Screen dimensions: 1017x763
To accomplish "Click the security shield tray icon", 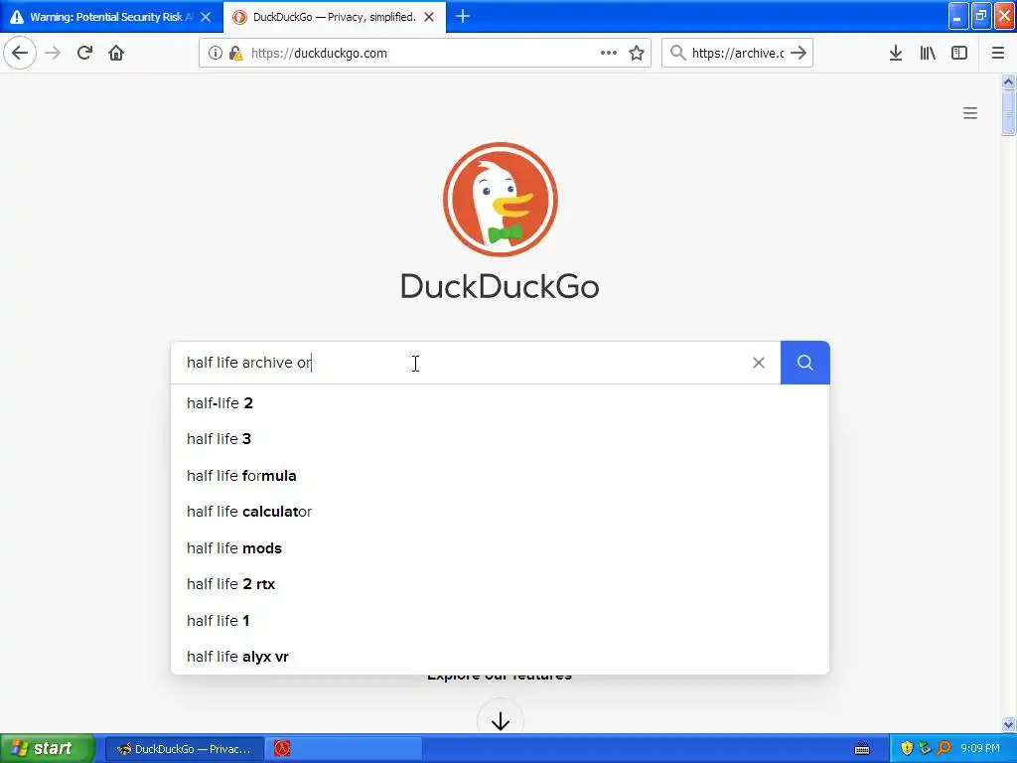I will [907, 749].
